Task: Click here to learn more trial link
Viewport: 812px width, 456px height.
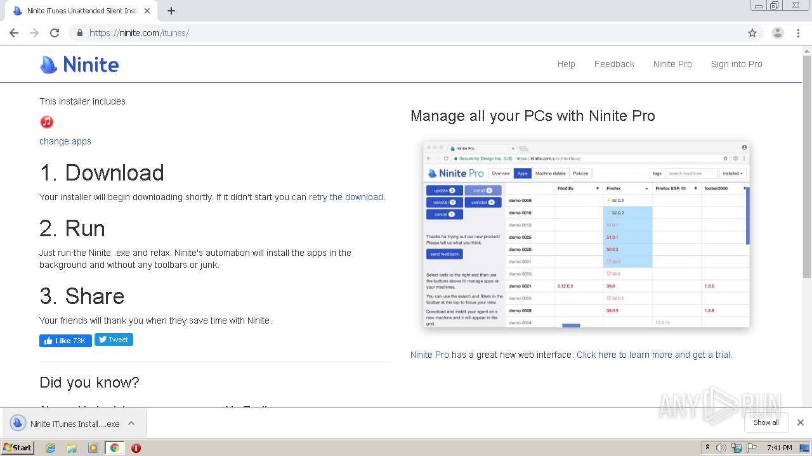Action: 654,355
